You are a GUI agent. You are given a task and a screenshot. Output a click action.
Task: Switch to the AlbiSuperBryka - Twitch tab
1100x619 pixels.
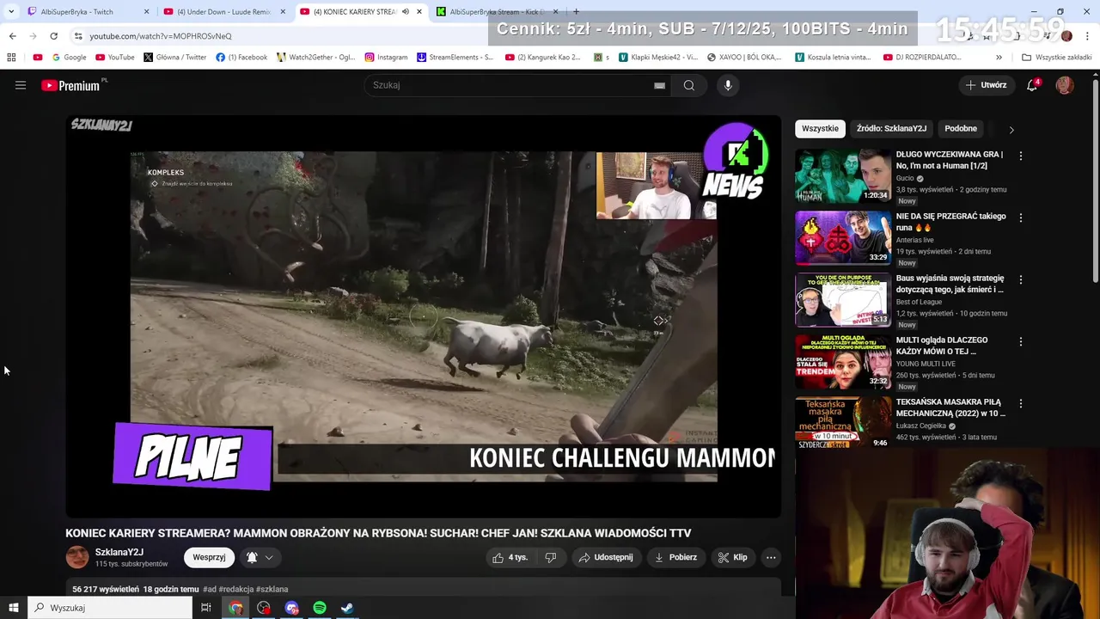click(82, 12)
